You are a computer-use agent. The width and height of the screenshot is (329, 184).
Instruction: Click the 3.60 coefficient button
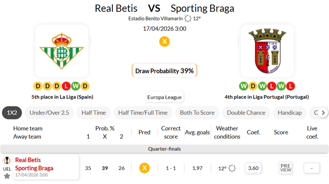pos(253,168)
